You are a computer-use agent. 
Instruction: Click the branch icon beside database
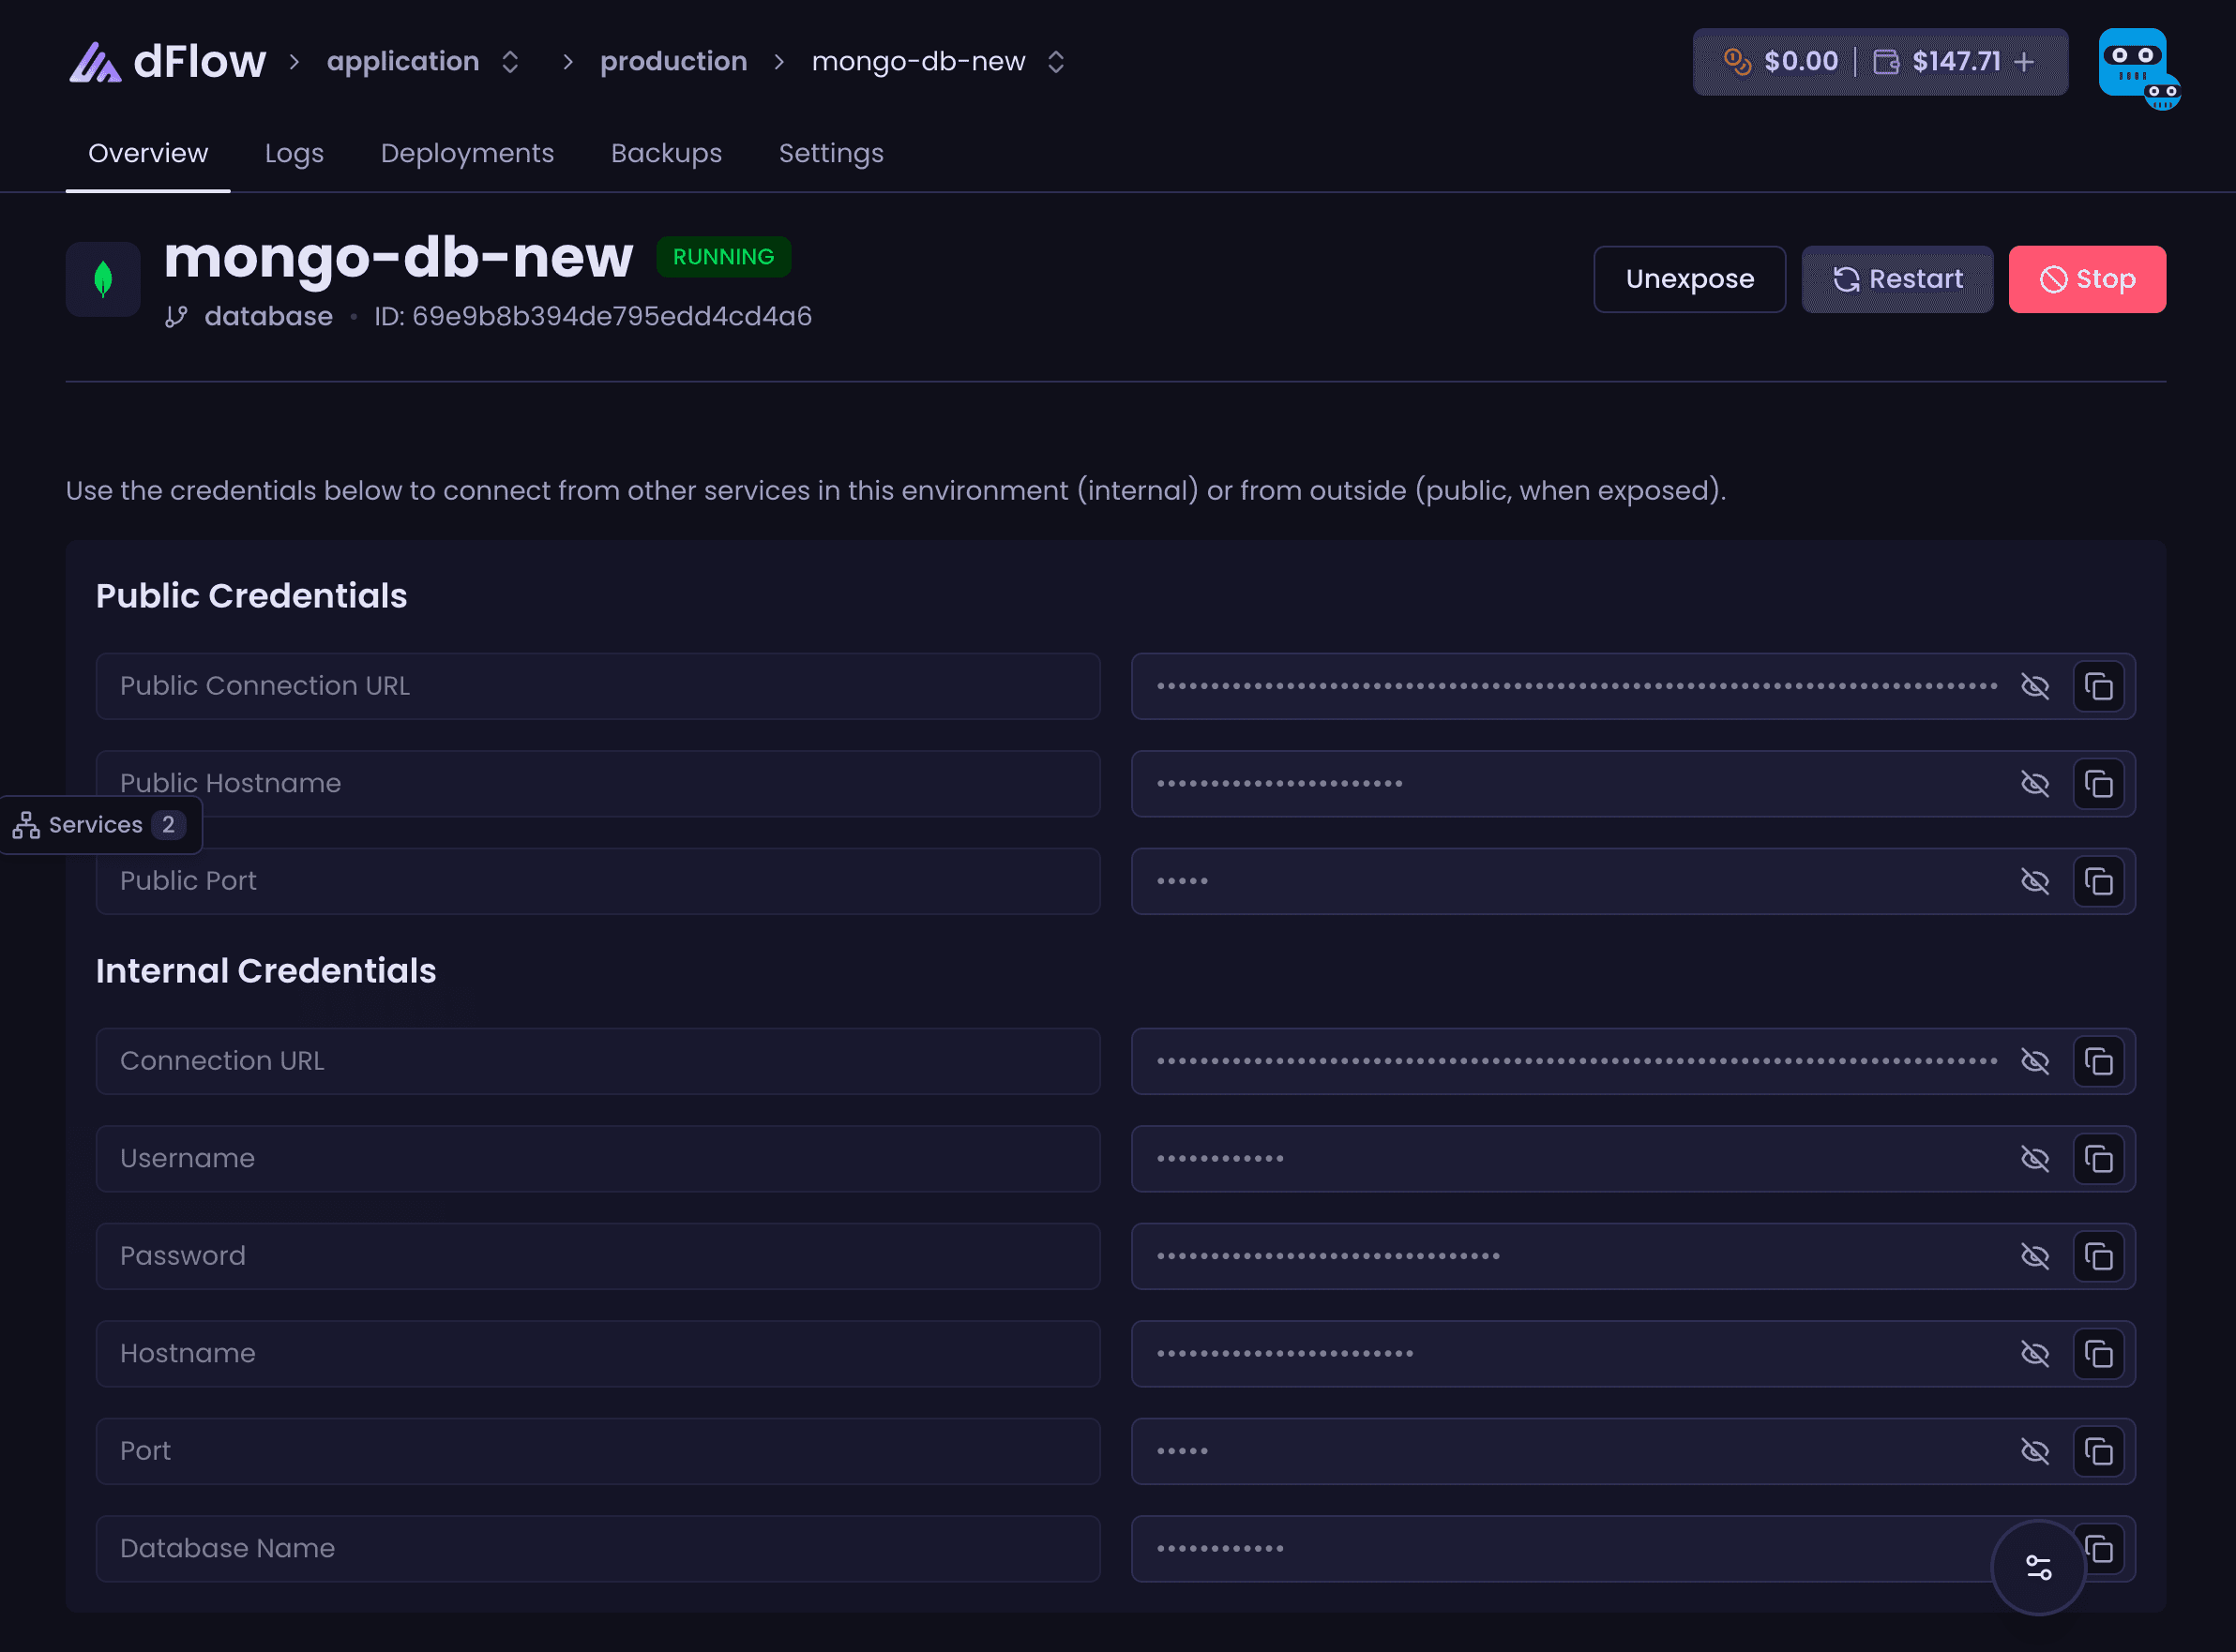[x=176, y=317]
